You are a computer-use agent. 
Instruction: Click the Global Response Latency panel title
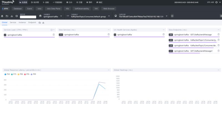[x=22, y=70]
